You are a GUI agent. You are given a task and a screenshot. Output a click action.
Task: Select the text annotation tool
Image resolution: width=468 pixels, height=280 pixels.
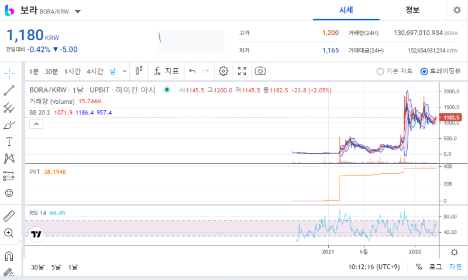(9, 142)
